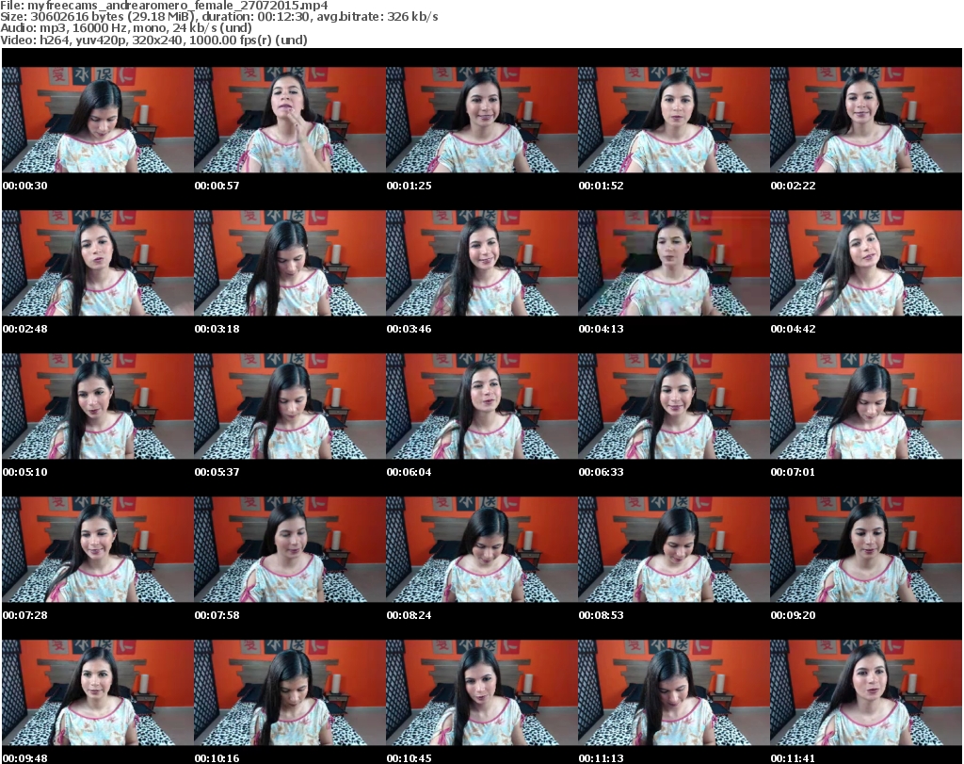Image resolution: width=964 pixels, height=764 pixels.
Task: Click the 00:04:13 timestamp label
Action: [x=602, y=329]
